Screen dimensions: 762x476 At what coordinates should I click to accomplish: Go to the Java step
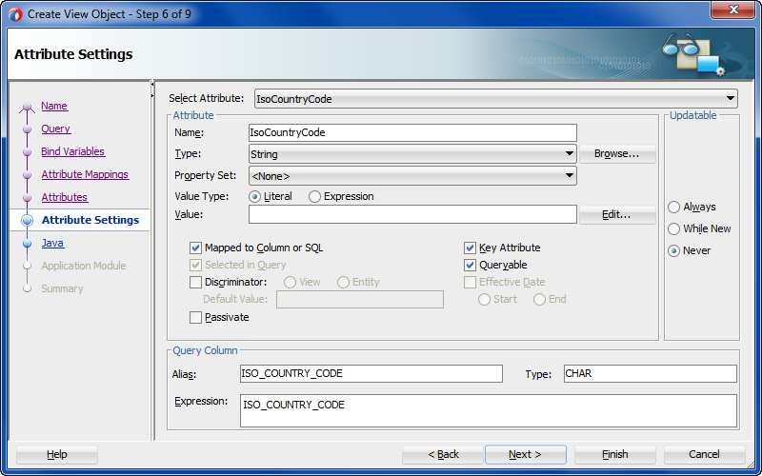[x=52, y=243]
